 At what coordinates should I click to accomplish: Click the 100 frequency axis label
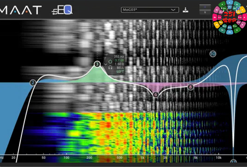pyautogui.click(x=66, y=158)
